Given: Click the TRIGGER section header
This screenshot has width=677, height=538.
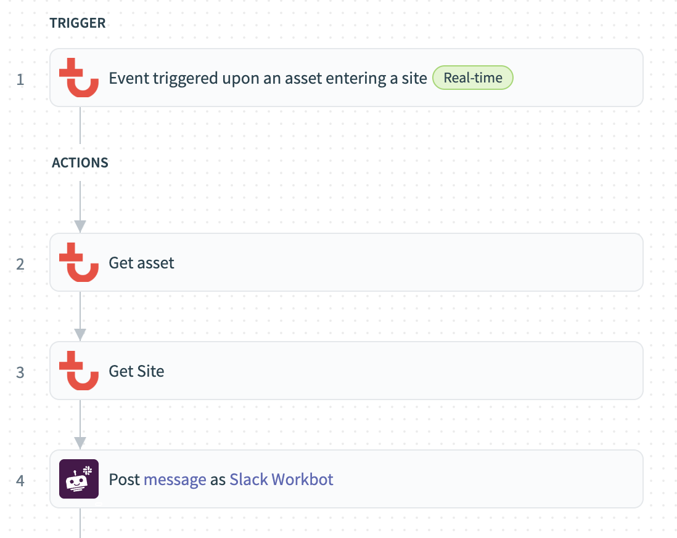Looking at the screenshot, I should 78,23.
